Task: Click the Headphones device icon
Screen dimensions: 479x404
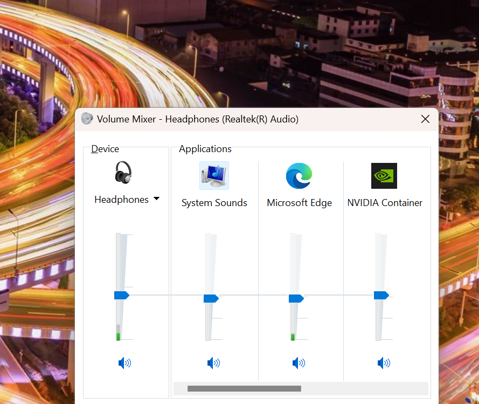Action: pyautogui.click(x=123, y=173)
